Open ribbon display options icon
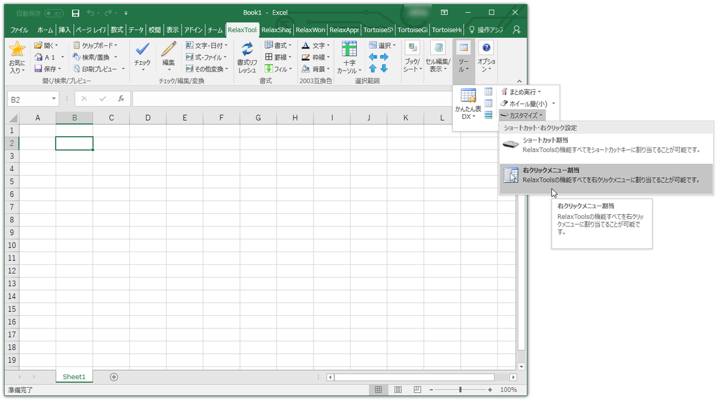The image size is (719, 400). pos(444,12)
